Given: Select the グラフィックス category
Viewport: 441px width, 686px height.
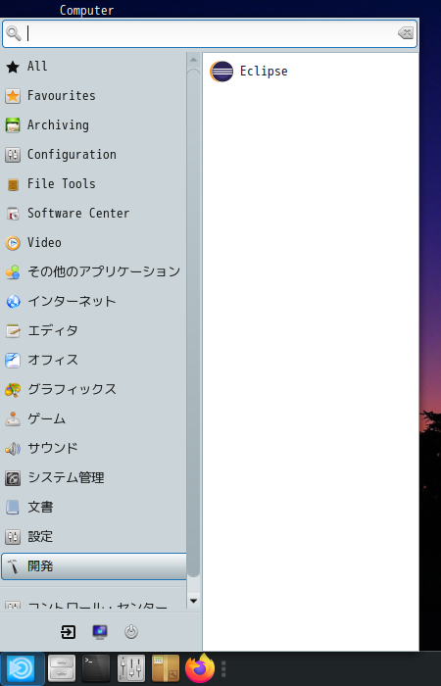Looking at the screenshot, I should [x=93, y=389].
